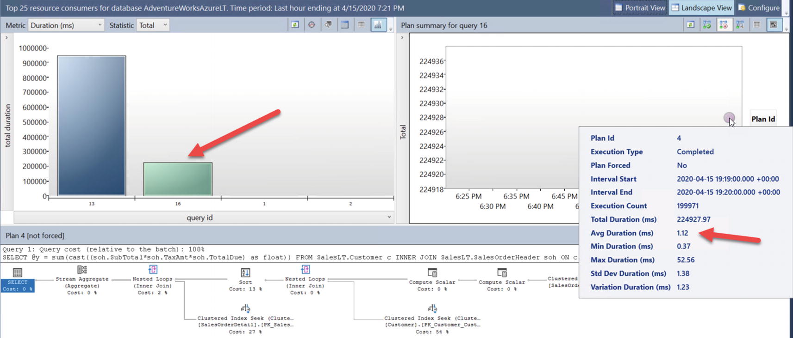This screenshot has height=338, width=793.
Task: Click the Execution Count value 199971
Action: 687,206
